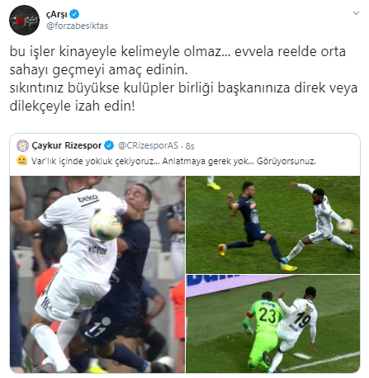Image resolution: width=369 pixels, height=378 pixels.
Task: Click the 8s timestamp on quoted tweet
Action: click(x=190, y=146)
